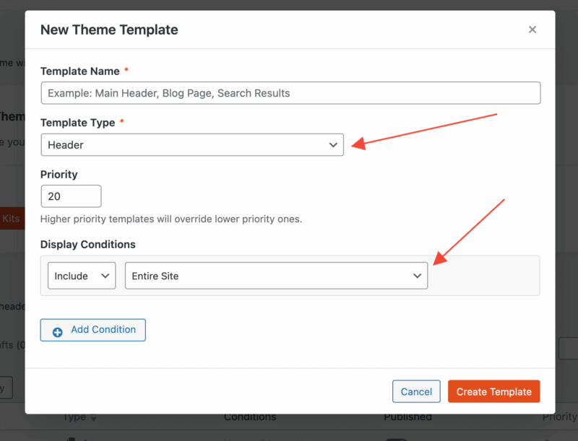The height and width of the screenshot is (441, 578).
Task: Add a new display condition
Action: pos(93,330)
